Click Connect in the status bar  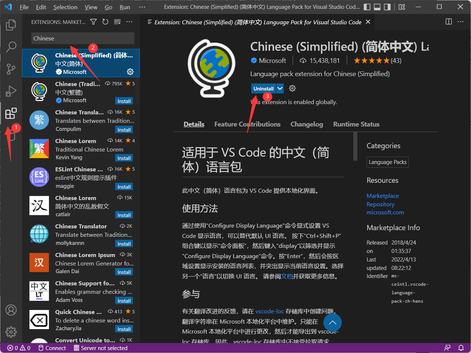pyautogui.click(x=52, y=348)
